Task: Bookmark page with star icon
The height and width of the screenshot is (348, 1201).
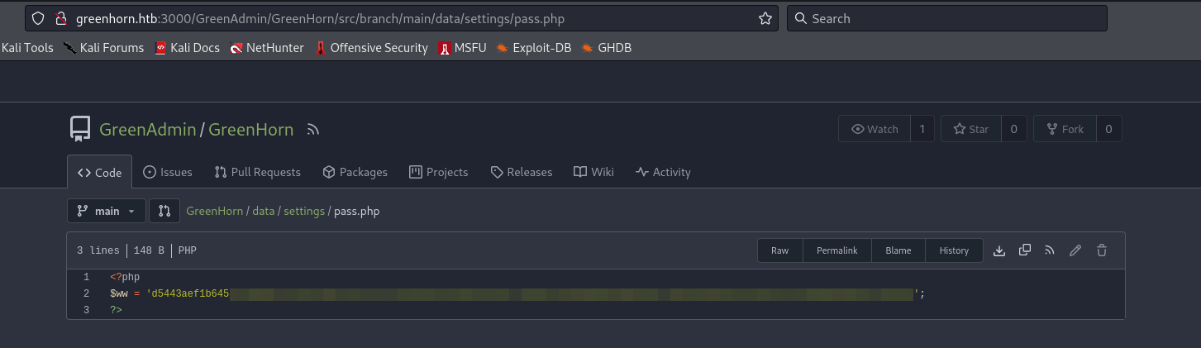Action: [x=765, y=18]
